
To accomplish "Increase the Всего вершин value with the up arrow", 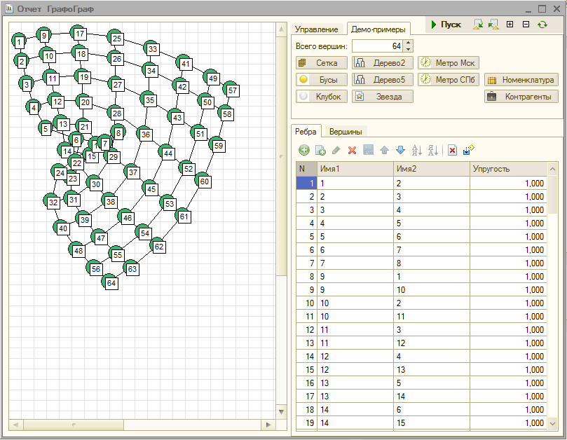I will [409, 43].
